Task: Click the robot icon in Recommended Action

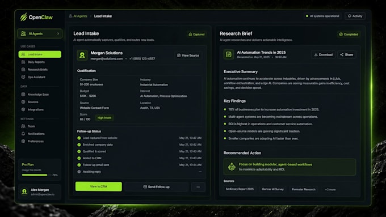Action: (232, 167)
